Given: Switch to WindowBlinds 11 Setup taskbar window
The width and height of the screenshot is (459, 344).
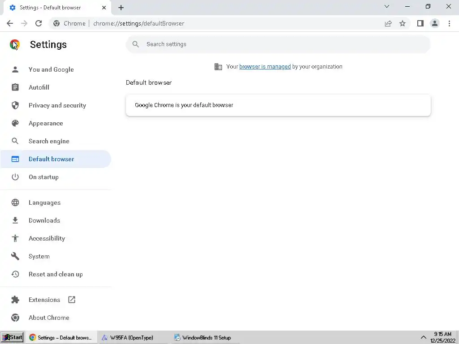Looking at the screenshot, I should 205,338.
